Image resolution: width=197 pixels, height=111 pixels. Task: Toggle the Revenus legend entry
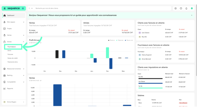[x=111, y=40]
